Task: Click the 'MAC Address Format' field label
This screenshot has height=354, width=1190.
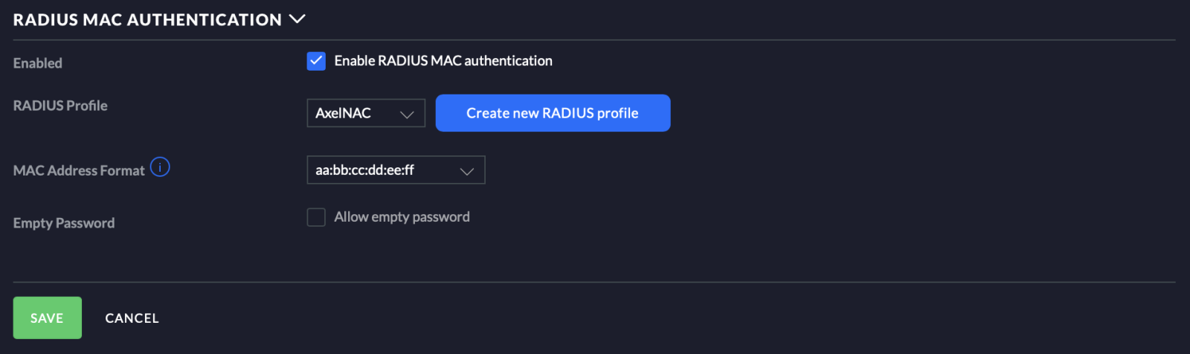Action: pyautogui.click(x=79, y=170)
